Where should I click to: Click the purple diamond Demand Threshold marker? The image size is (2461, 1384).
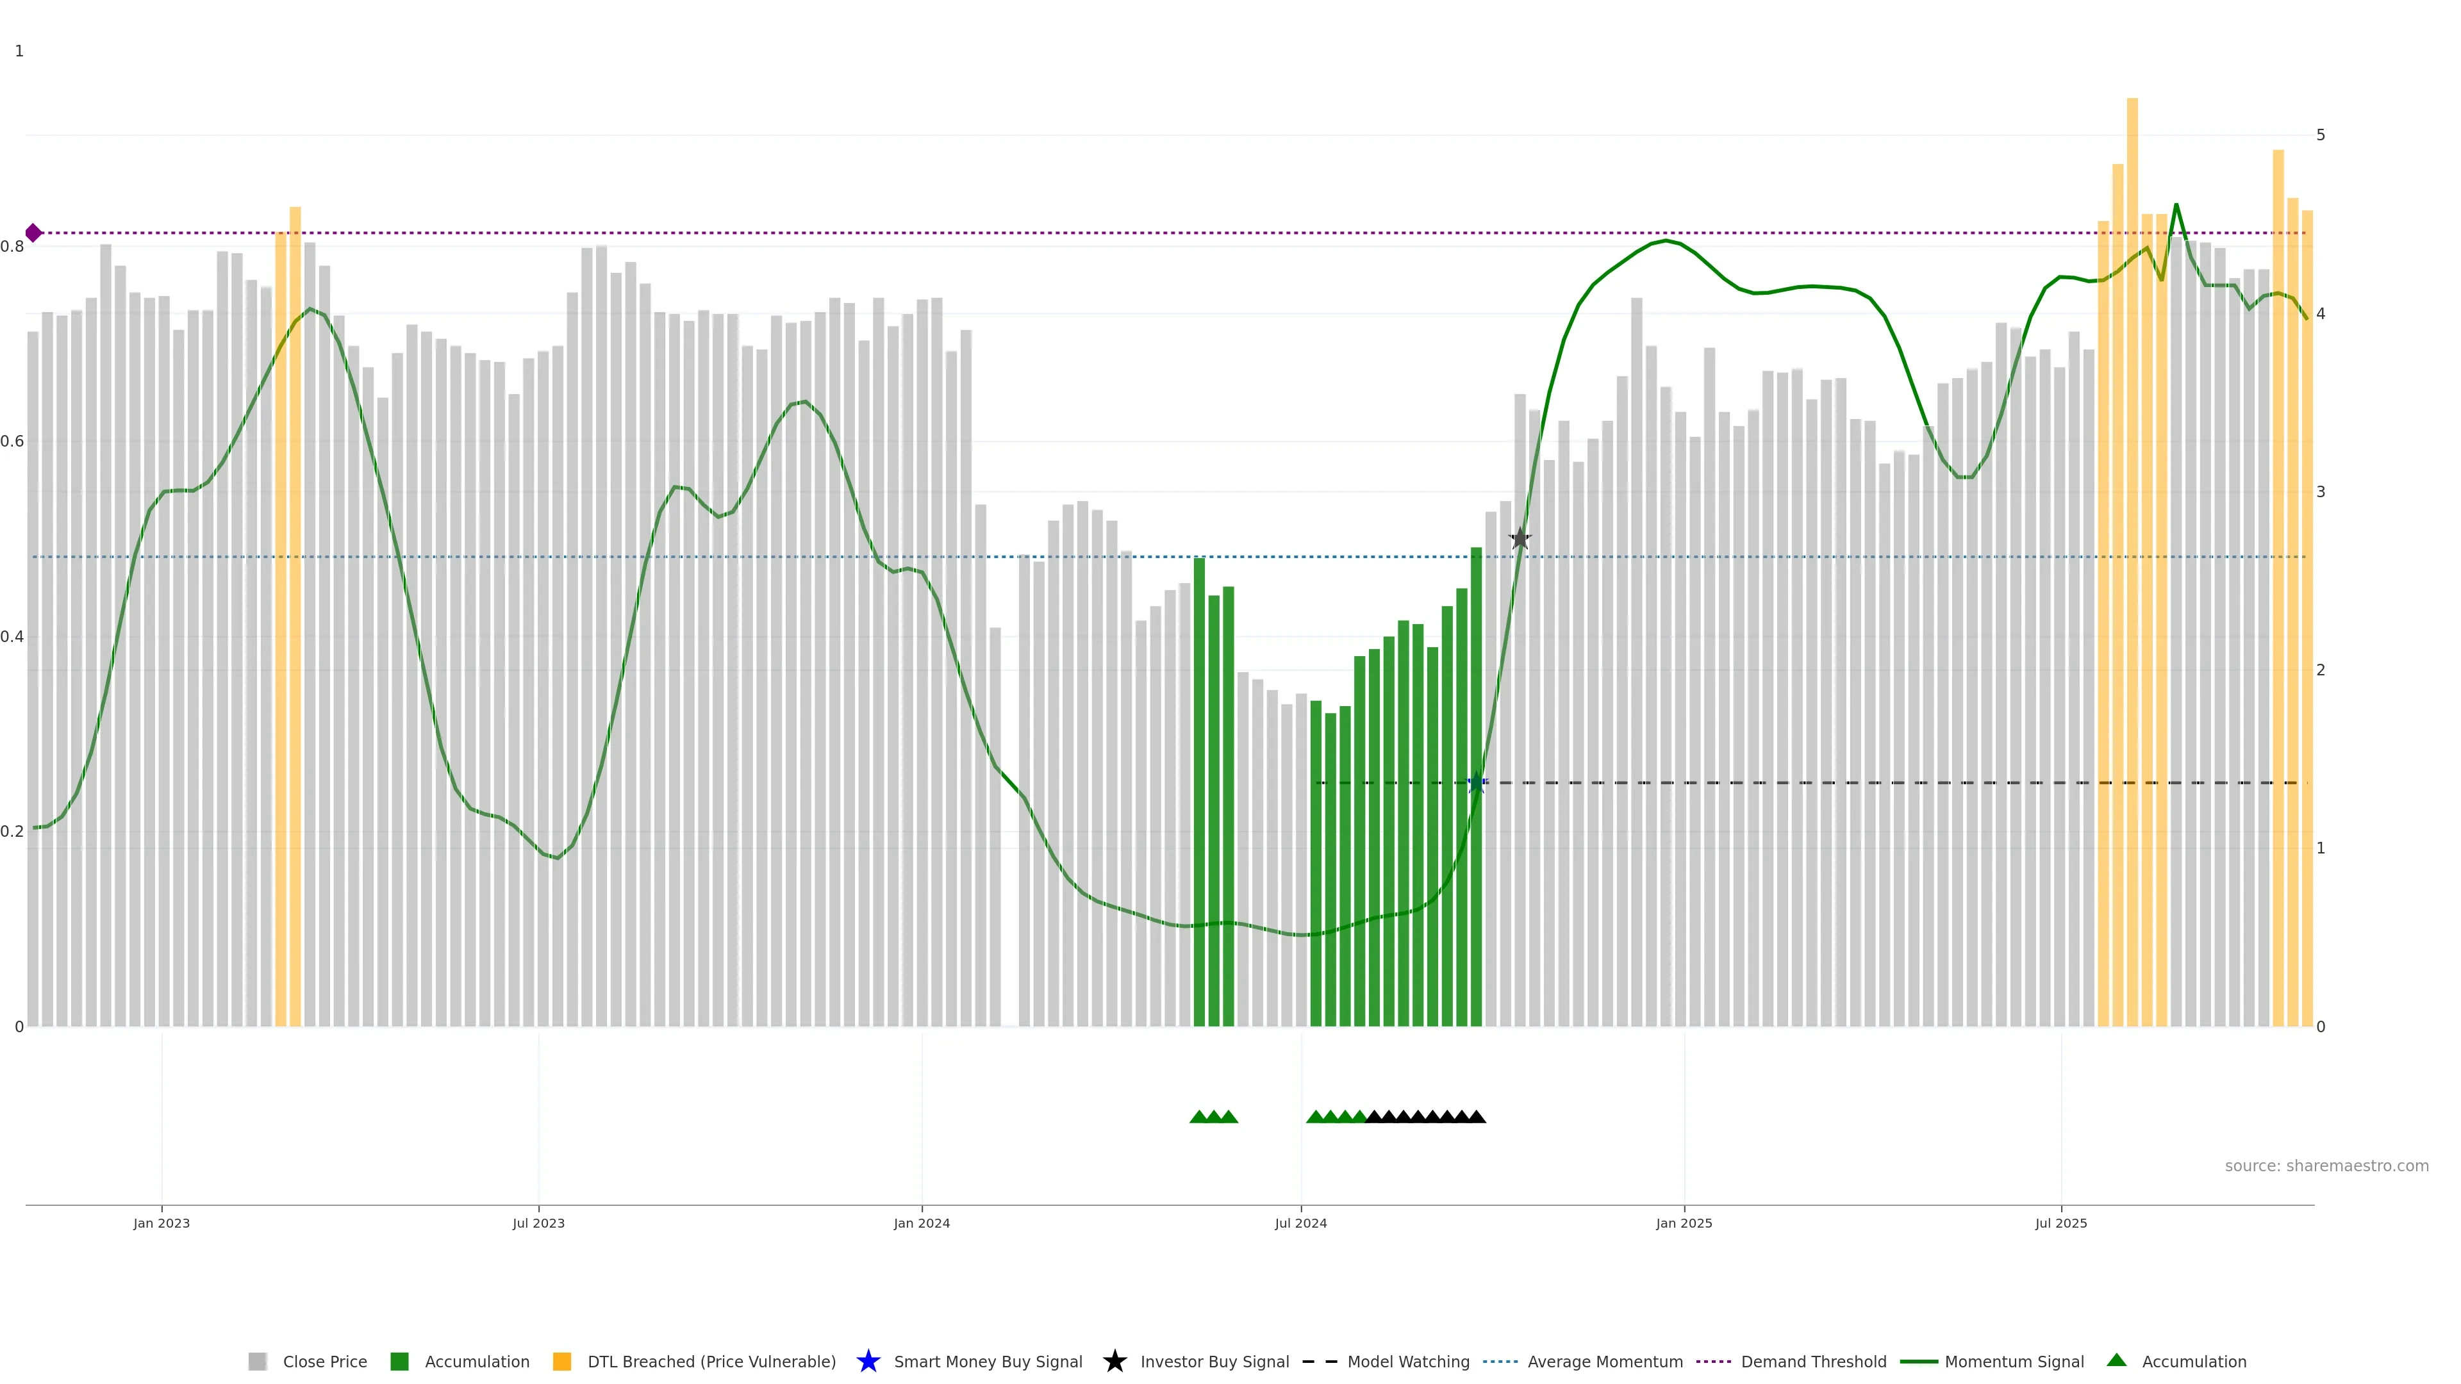click(x=33, y=233)
